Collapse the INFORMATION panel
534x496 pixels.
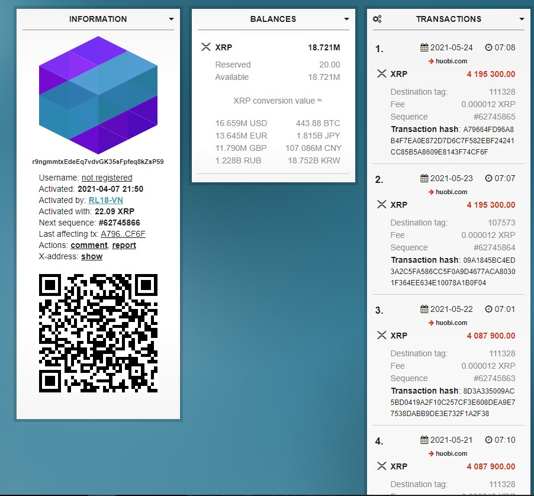tap(172, 18)
